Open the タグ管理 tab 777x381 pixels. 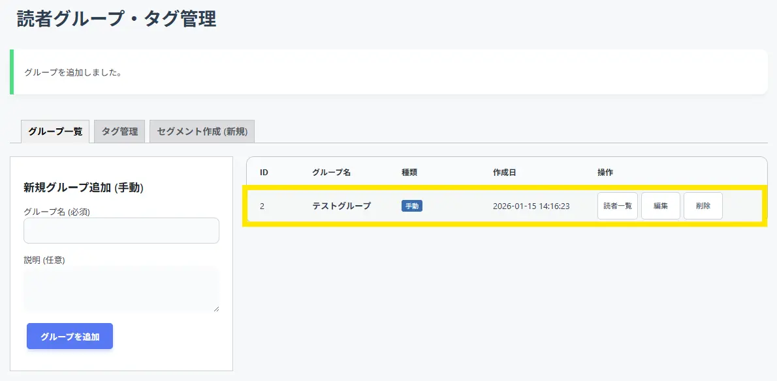pyautogui.click(x=119, y=132)
